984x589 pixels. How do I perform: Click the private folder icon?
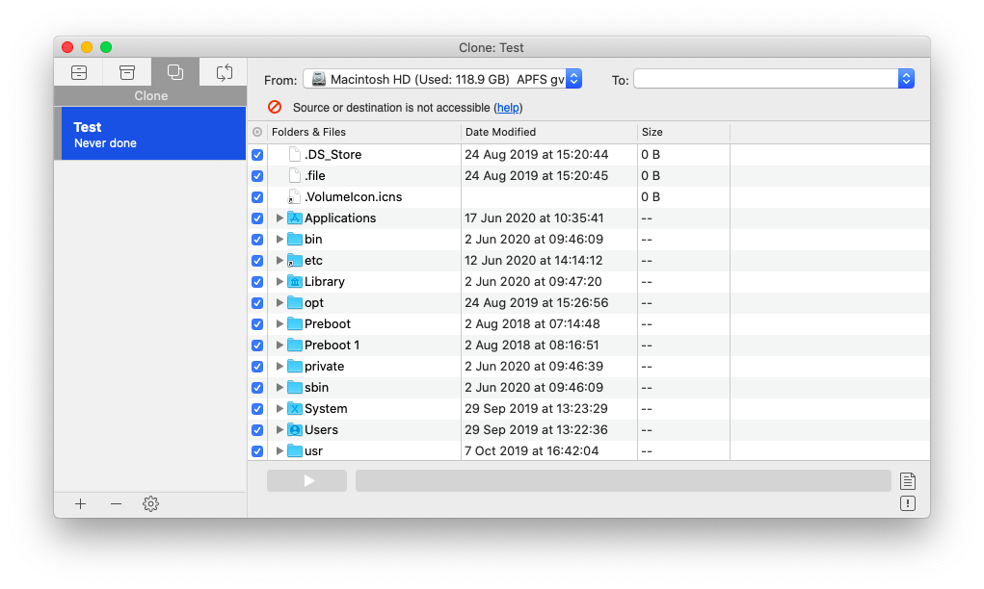295,367
